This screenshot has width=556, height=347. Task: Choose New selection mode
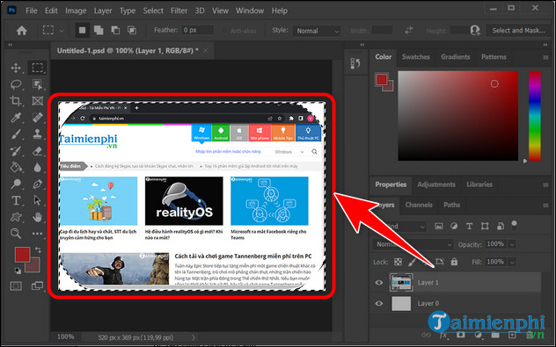click(83, 31)
